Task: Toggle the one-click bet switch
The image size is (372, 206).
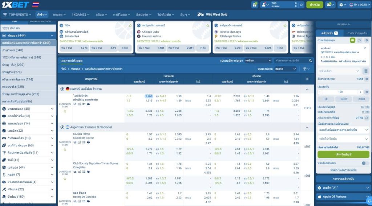Action: pyautogui.click(x=365, y=163)
